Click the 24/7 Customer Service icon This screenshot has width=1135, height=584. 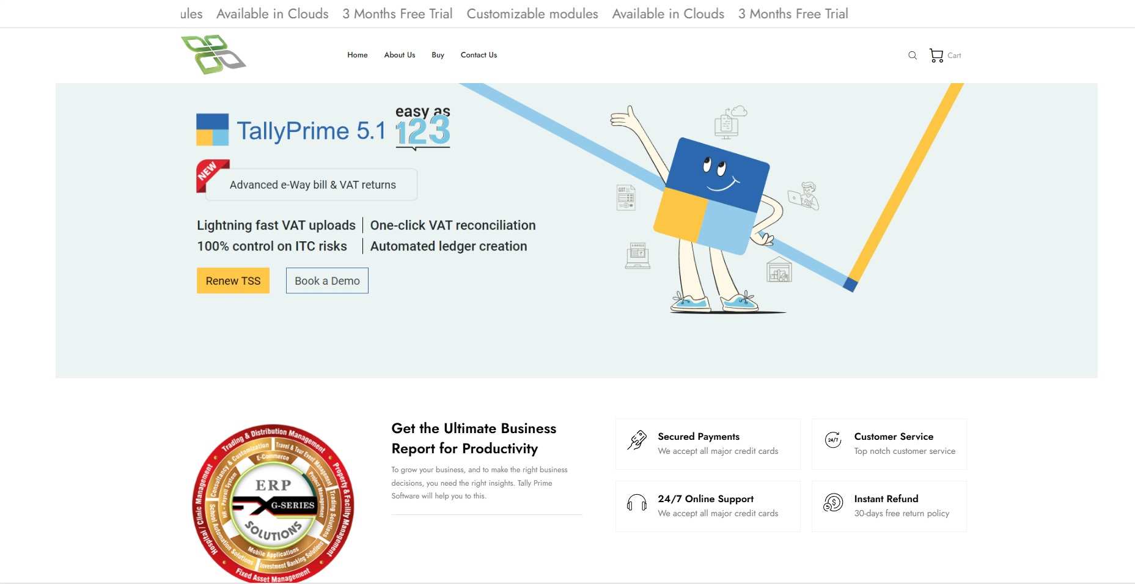pyautogui.click(x=833, y=440)
